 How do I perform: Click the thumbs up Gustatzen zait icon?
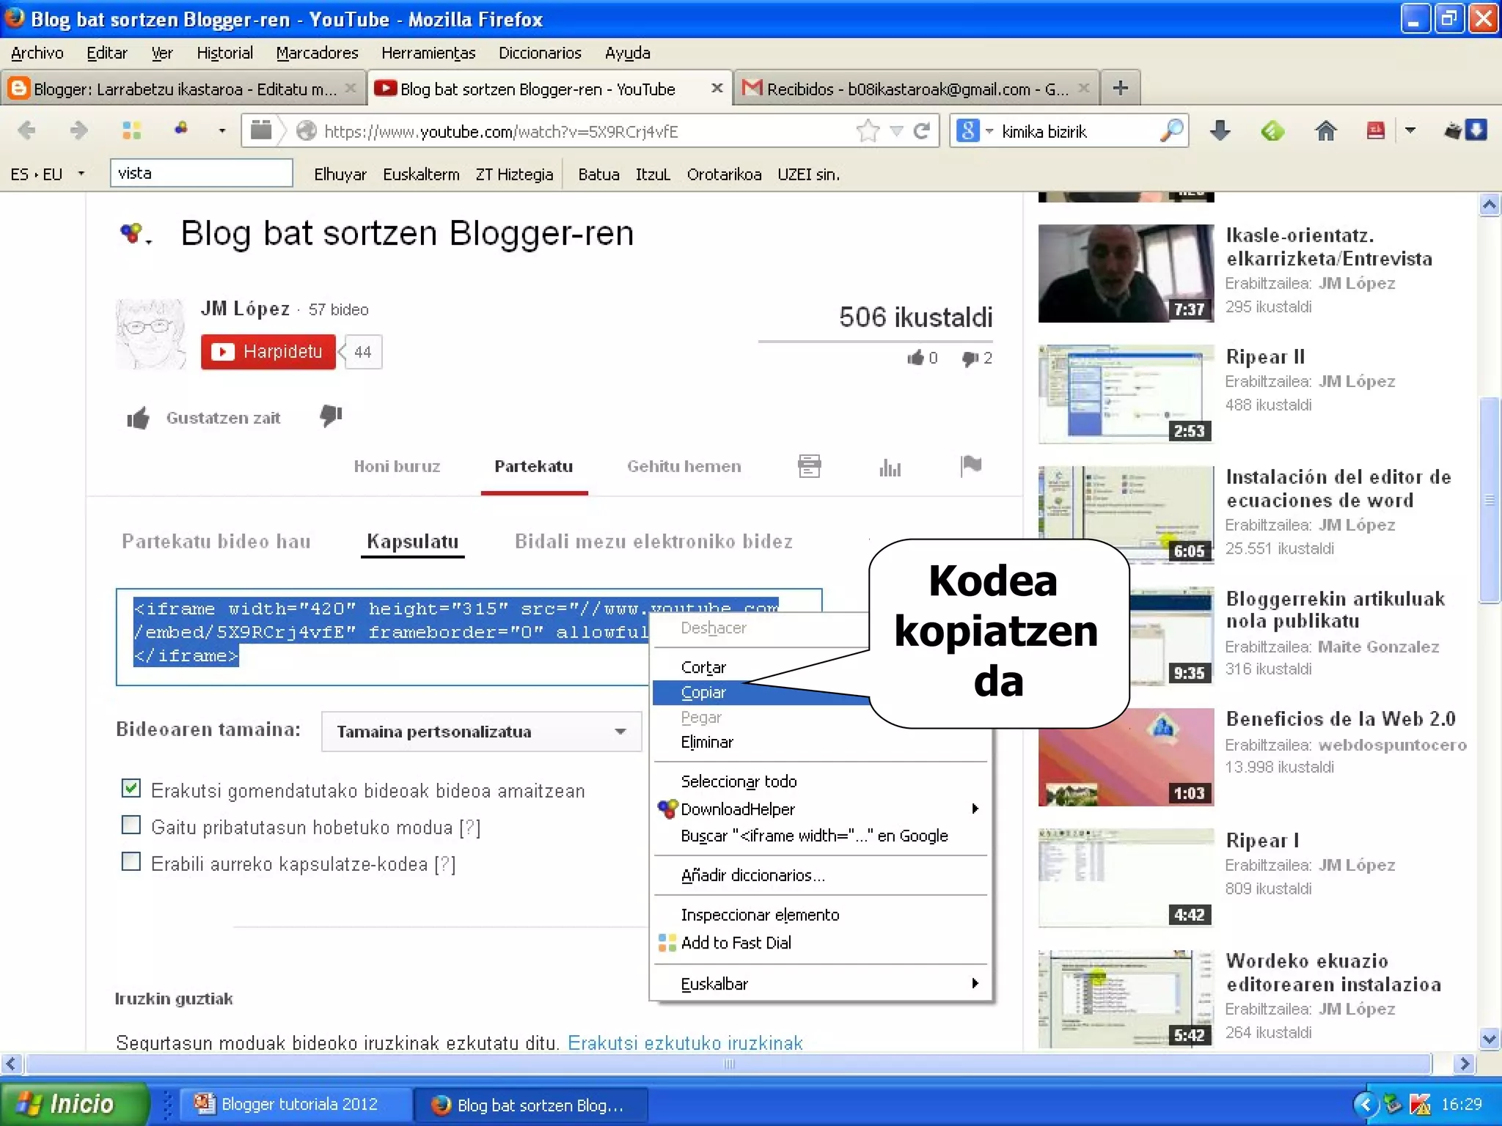[138, 418]
